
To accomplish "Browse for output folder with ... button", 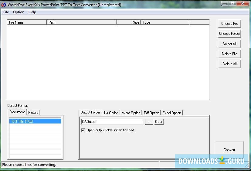I will click(149, 122).
